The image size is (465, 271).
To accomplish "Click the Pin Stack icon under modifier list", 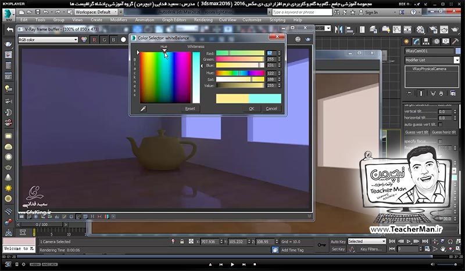I will point(409,93).
